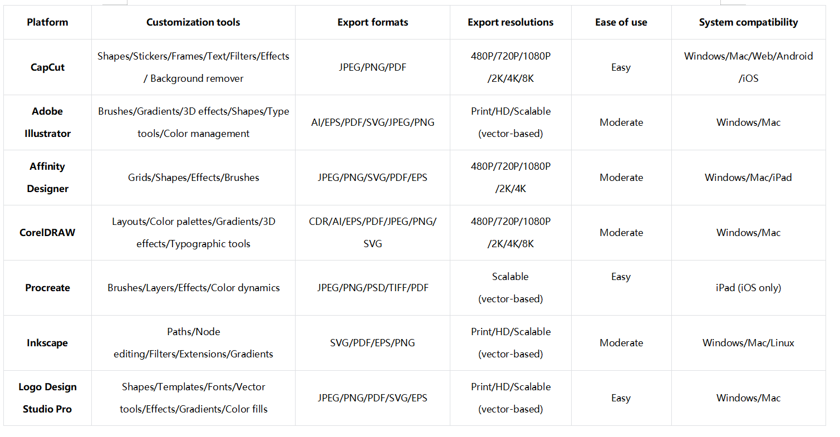
Task: Select the SVG/PDF/EPS/PNG formats cell
Action: coord(372,343)
